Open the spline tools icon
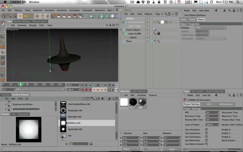The height and width of the screenshot is (152, 243). (96, 16)
